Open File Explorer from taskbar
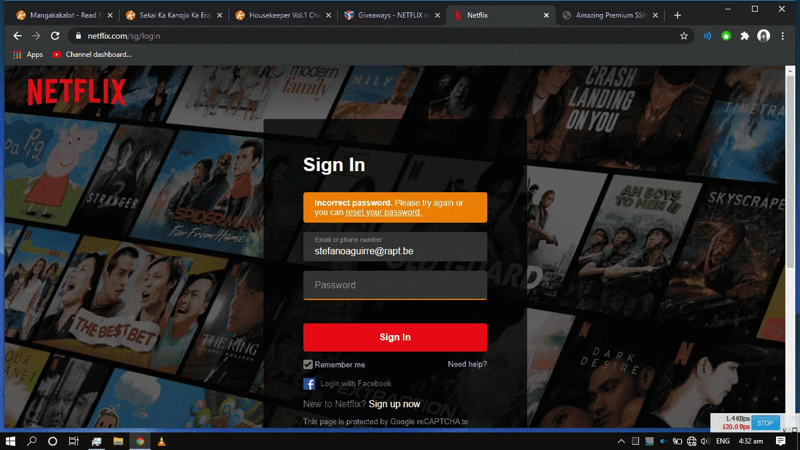Image resolution: width=800 pixels, height=450 pixels. point(118,441)
